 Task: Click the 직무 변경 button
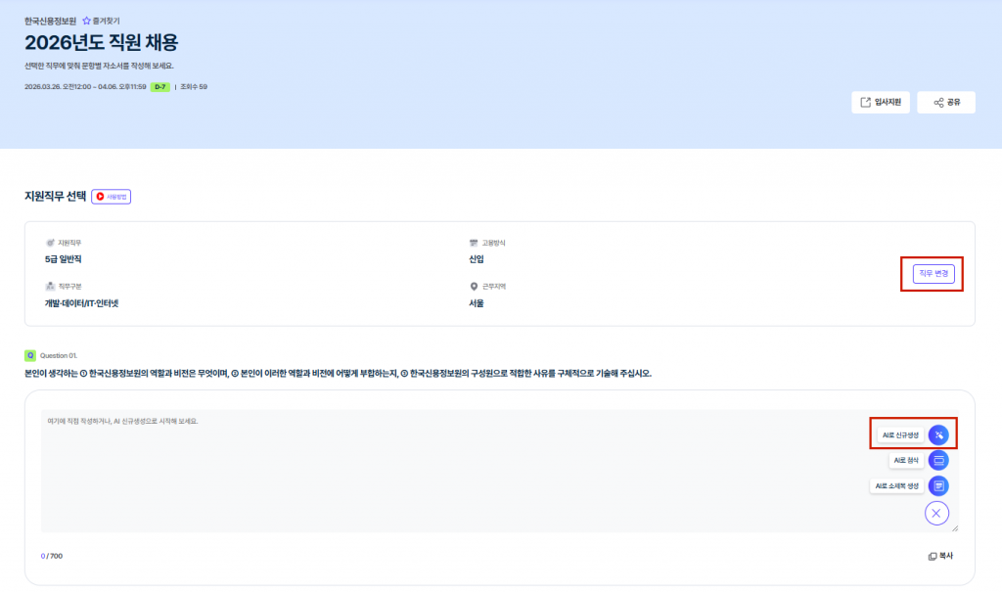(932, 273)
